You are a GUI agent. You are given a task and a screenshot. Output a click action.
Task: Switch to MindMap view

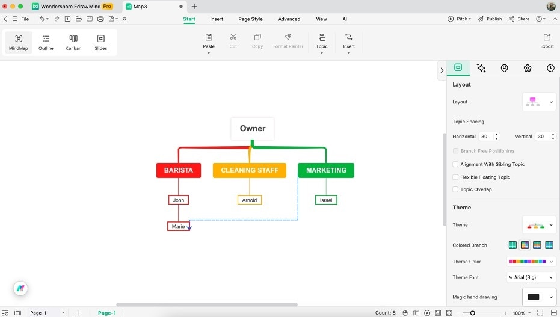(x=18, y=42)
